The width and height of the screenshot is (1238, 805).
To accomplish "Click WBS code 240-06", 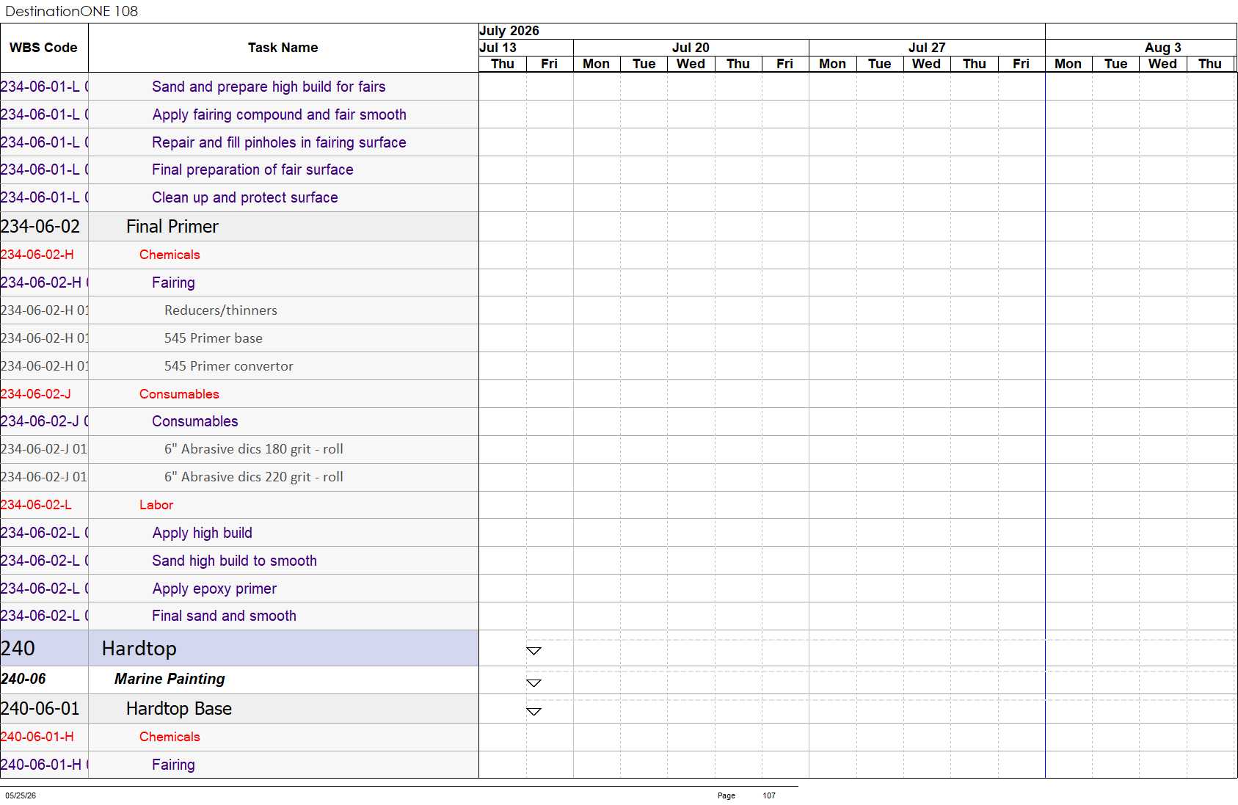I will [23, 679].
